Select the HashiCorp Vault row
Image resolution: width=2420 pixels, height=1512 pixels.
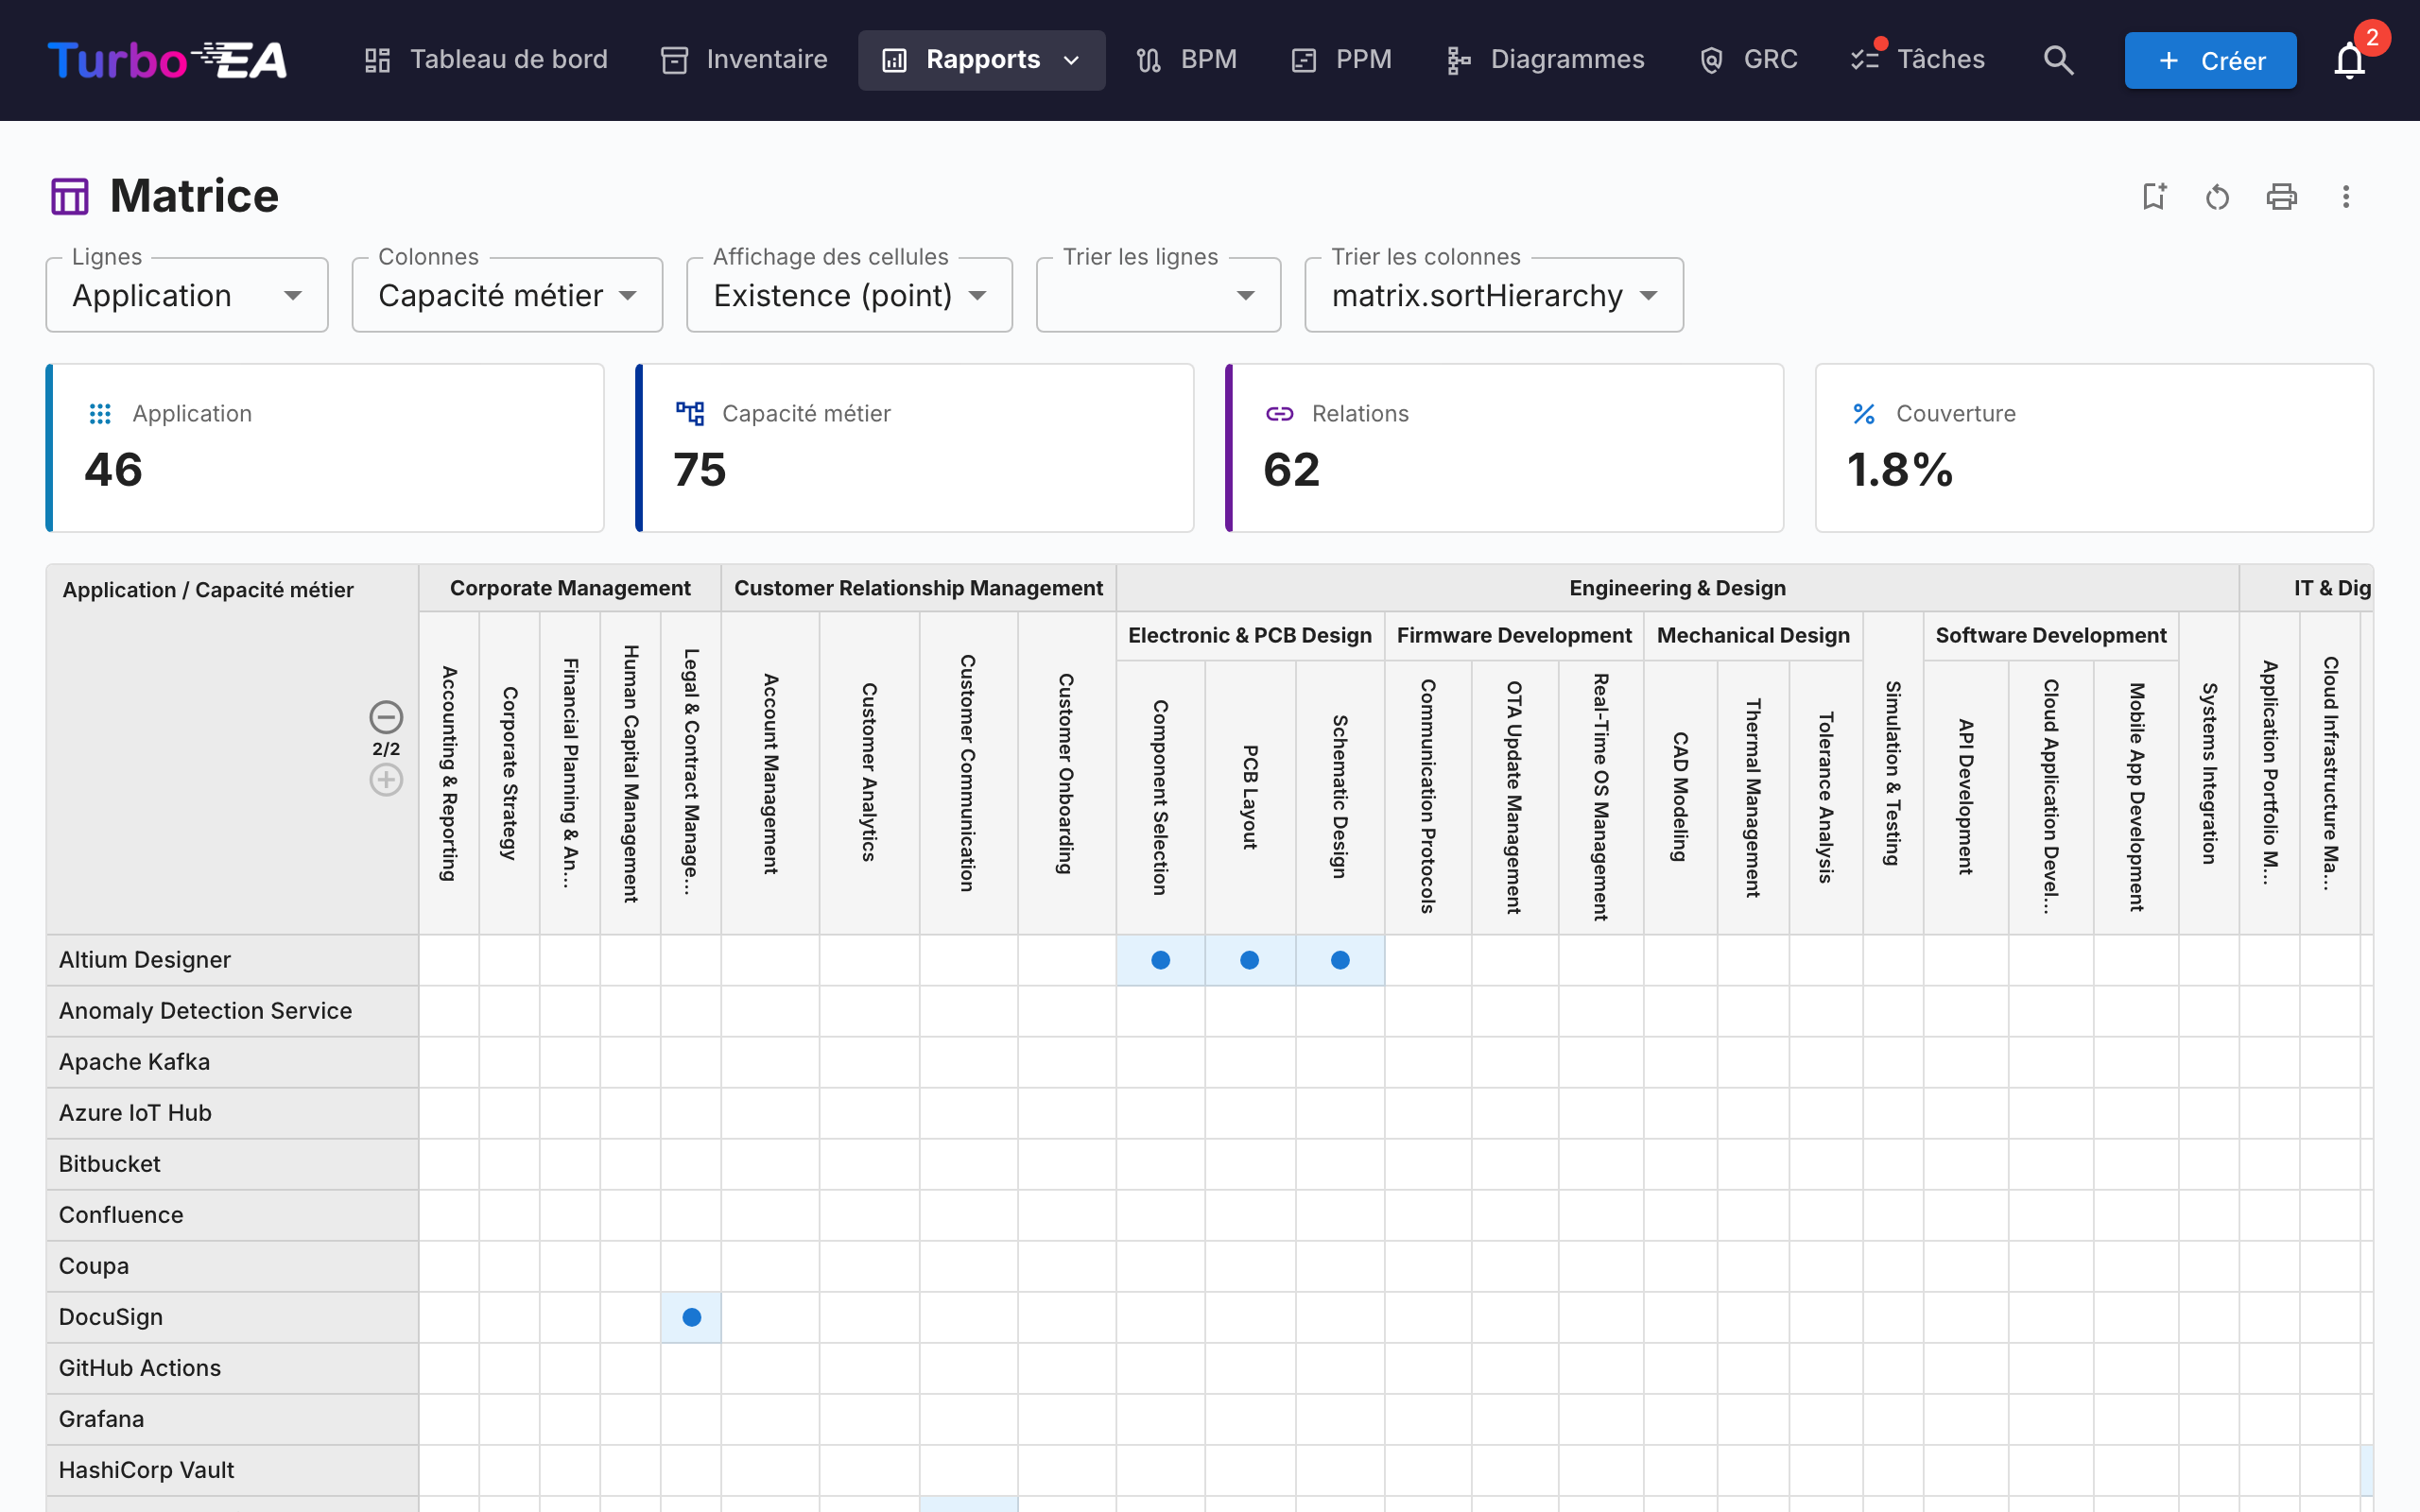point(232,1470)
